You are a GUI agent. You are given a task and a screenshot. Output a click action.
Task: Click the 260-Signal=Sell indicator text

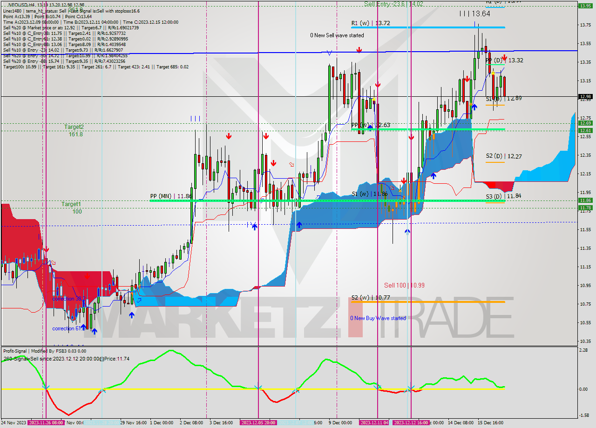66,359
